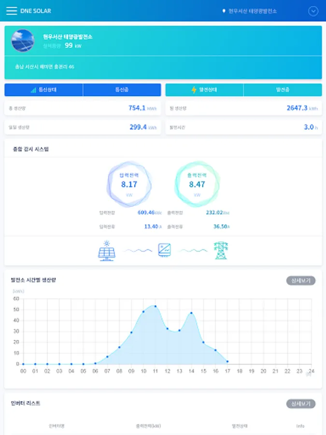Click the 609.46 Vdc input voltage value

(x=150, y=213)
